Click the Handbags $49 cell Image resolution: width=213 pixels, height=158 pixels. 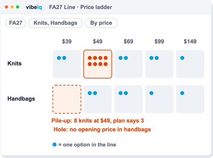coord(98,99)
